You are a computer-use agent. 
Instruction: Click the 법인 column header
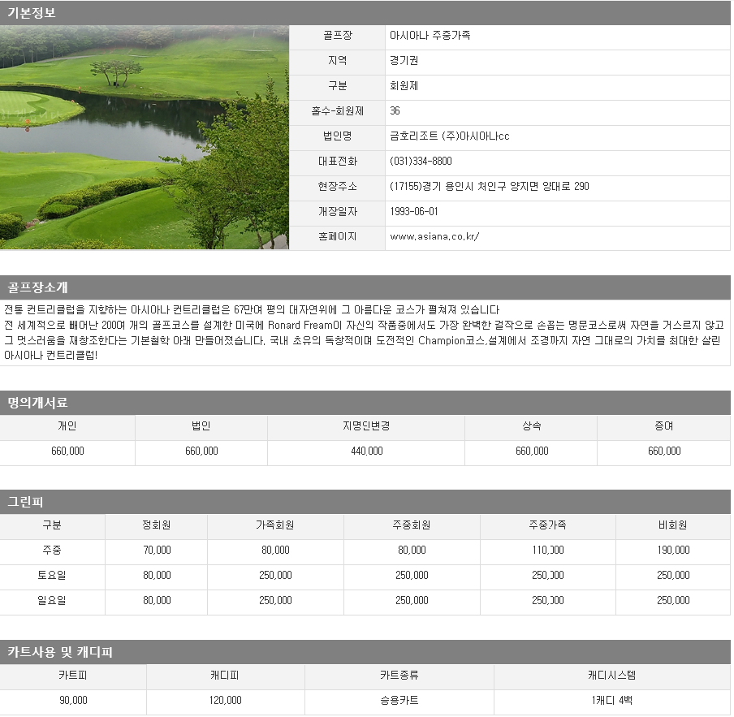click(x=201, y=426)
